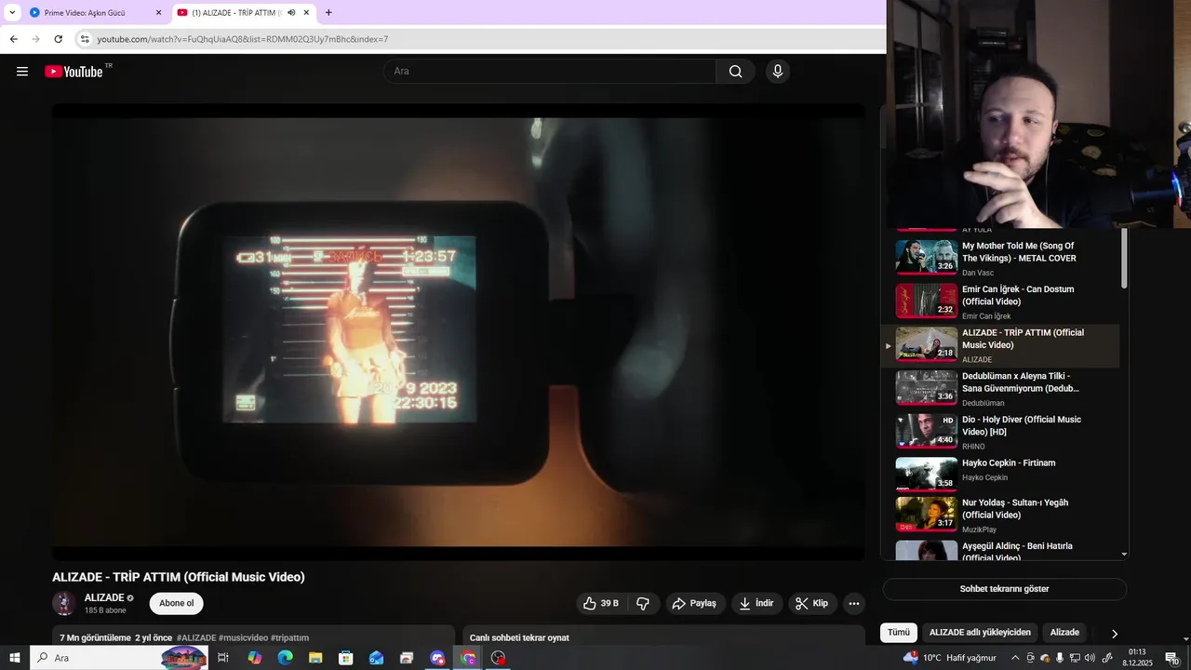
Task: Click Canlı sohbeti tekrar oynat
Action: [519, 638]
